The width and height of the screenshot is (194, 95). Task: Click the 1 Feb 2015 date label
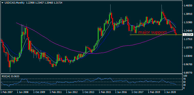[x=105, y=92]
